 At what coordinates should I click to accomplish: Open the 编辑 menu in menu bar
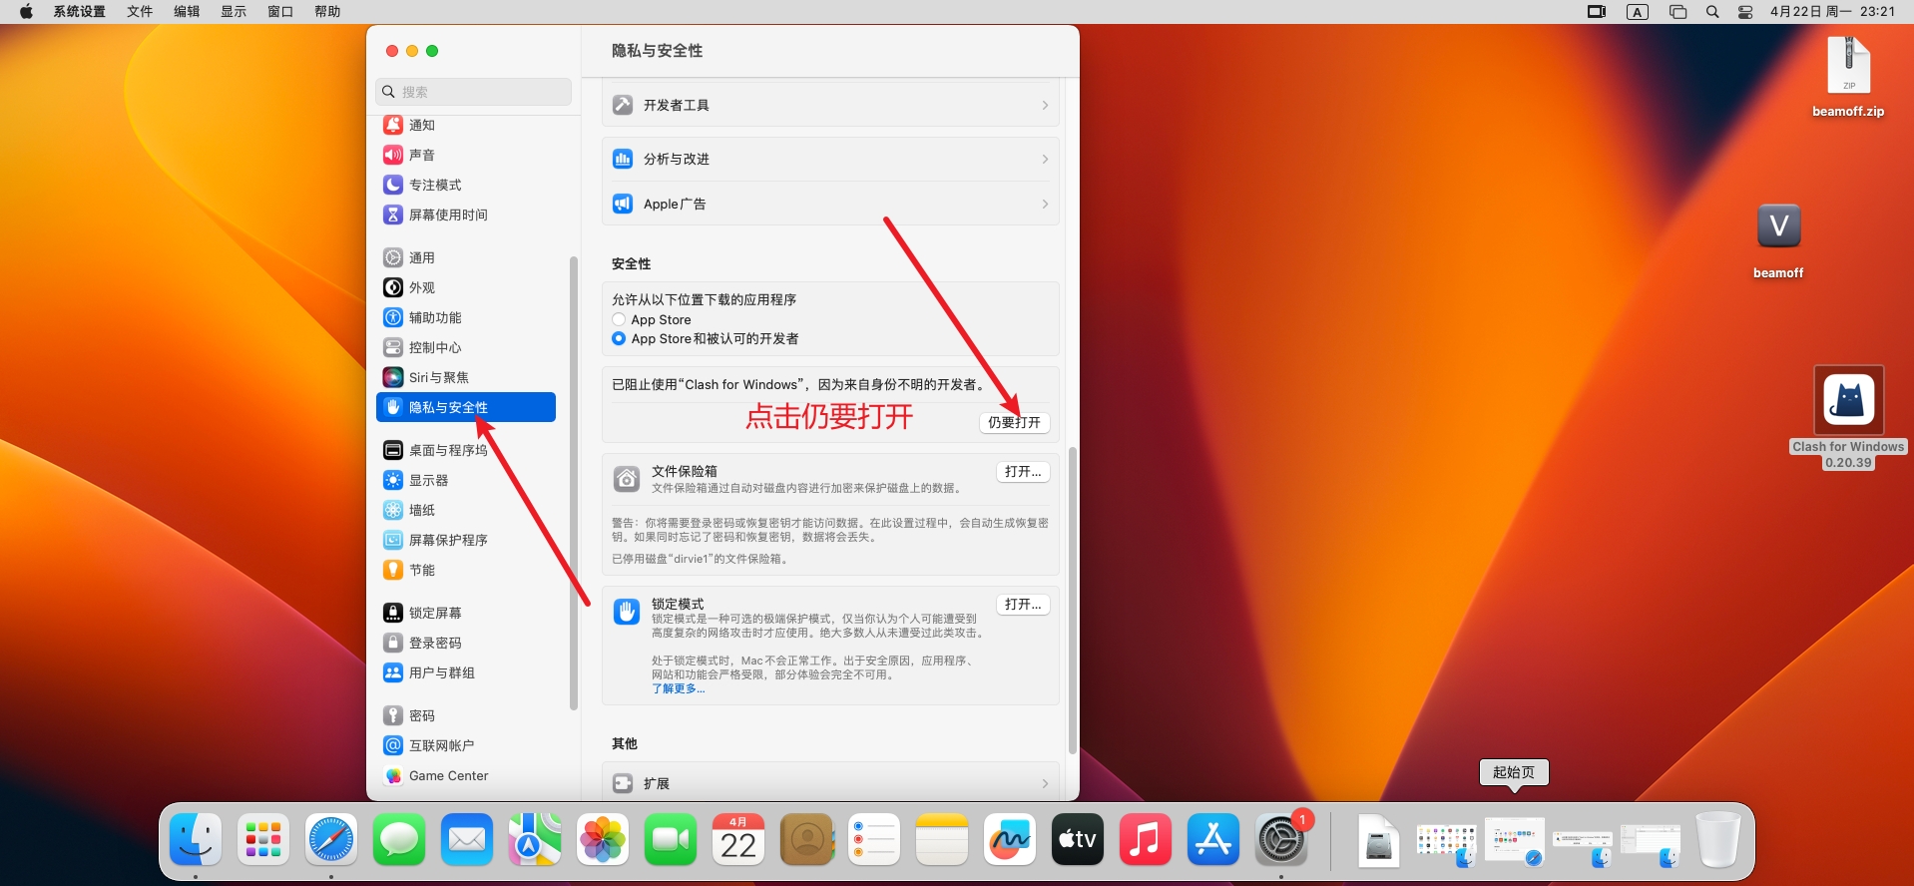[x=187, y=12]
